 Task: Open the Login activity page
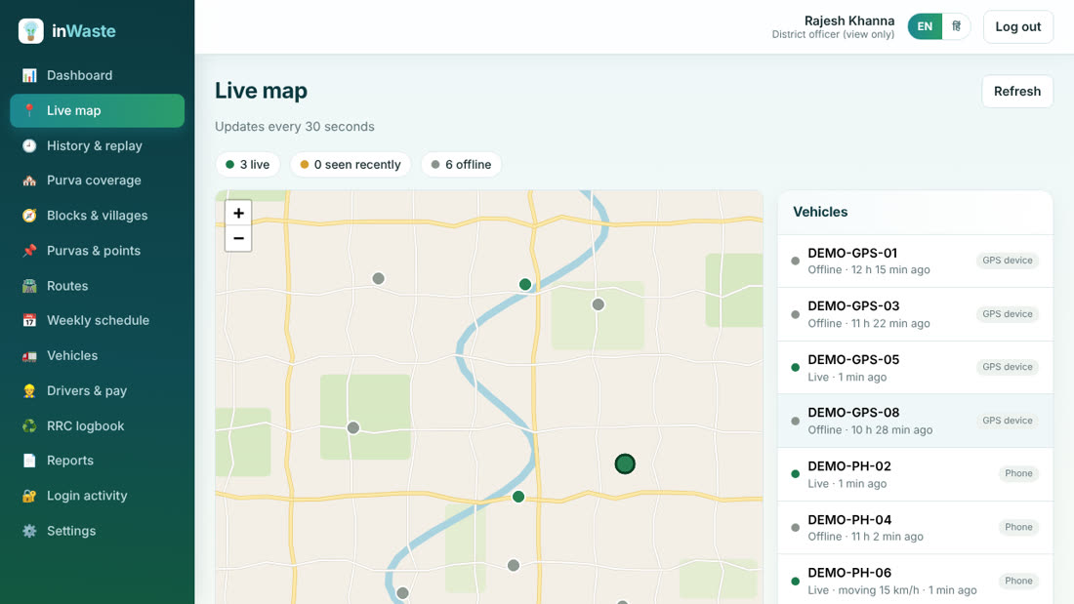pyautogui.click(x=98, y=496)
